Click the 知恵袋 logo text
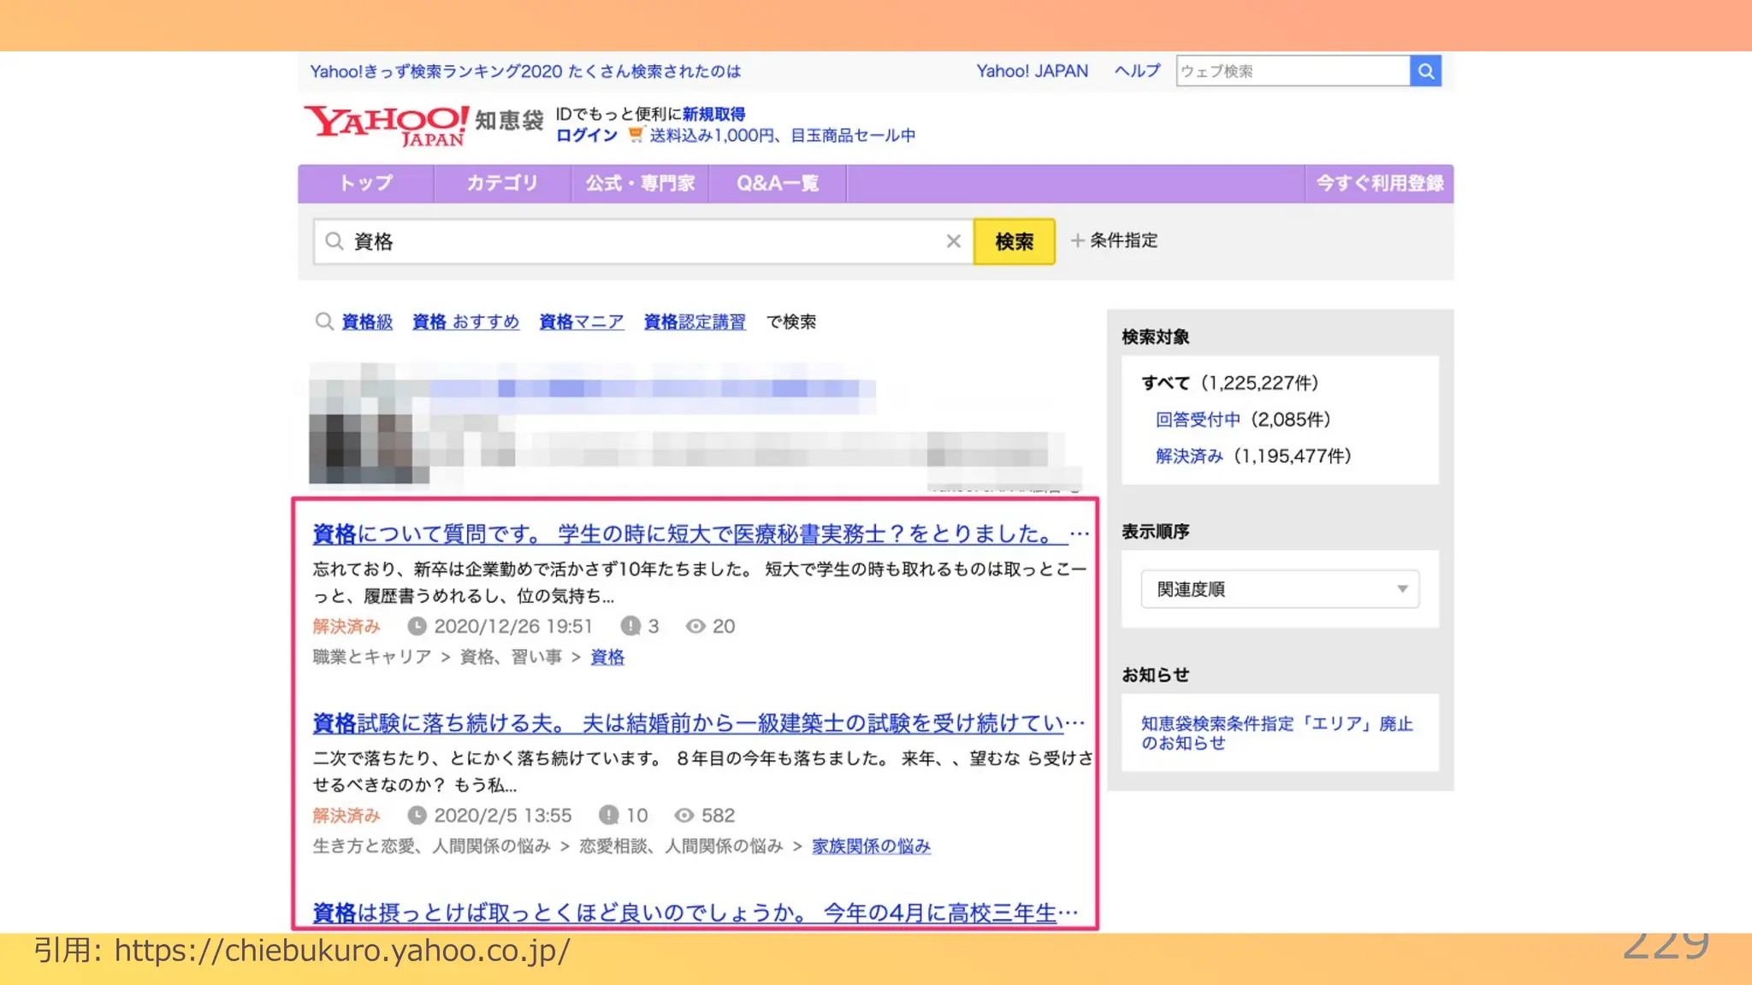Screen dimensions: 1752x985 (x=509, y=121)
